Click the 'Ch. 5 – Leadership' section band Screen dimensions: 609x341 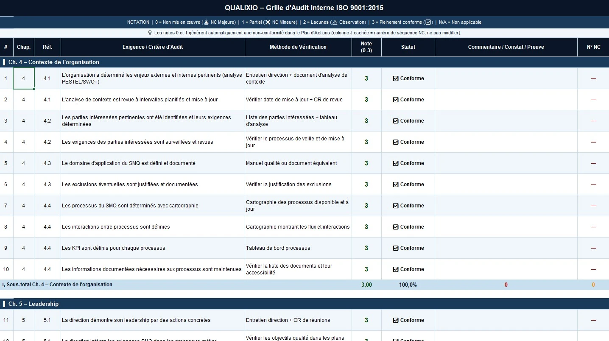click(304, 304)
